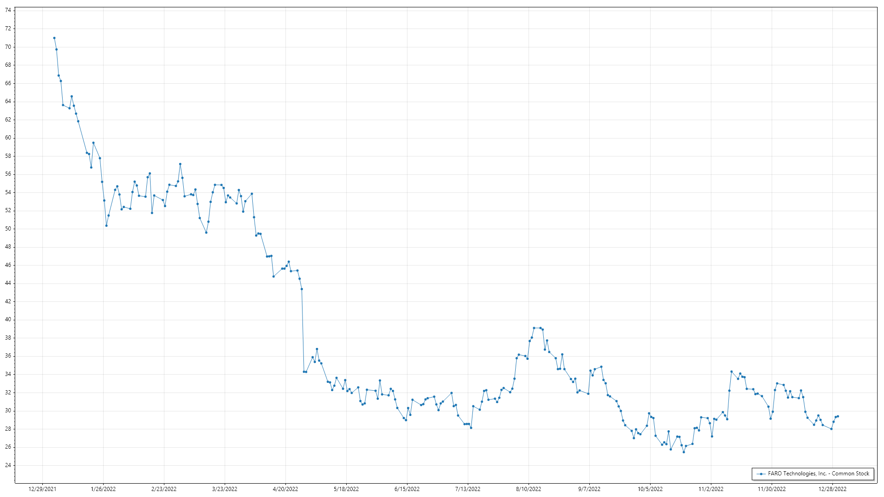Screen dimensions: 884x497
Task: Click the 74 y-axis value label
Action: click(x=8, y=10)
